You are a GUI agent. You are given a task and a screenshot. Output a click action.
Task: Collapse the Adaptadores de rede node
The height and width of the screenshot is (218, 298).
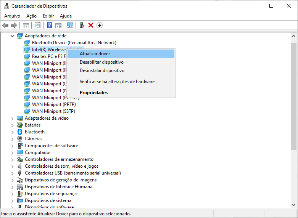tap(12, 36)
